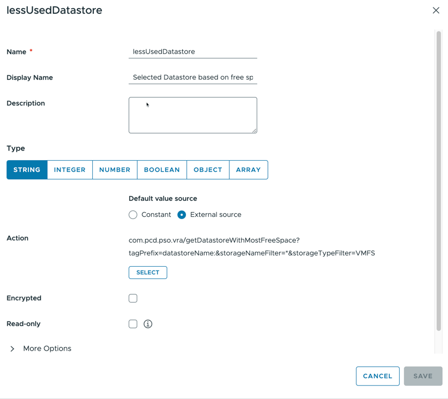Select the External source radio button
Image resolution: width=448 pixels, height=399 pixels.
pos(182,215)
